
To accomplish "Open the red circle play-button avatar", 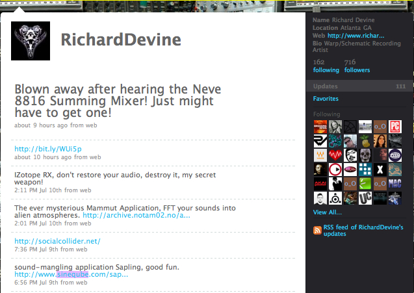I will point(335,170).
